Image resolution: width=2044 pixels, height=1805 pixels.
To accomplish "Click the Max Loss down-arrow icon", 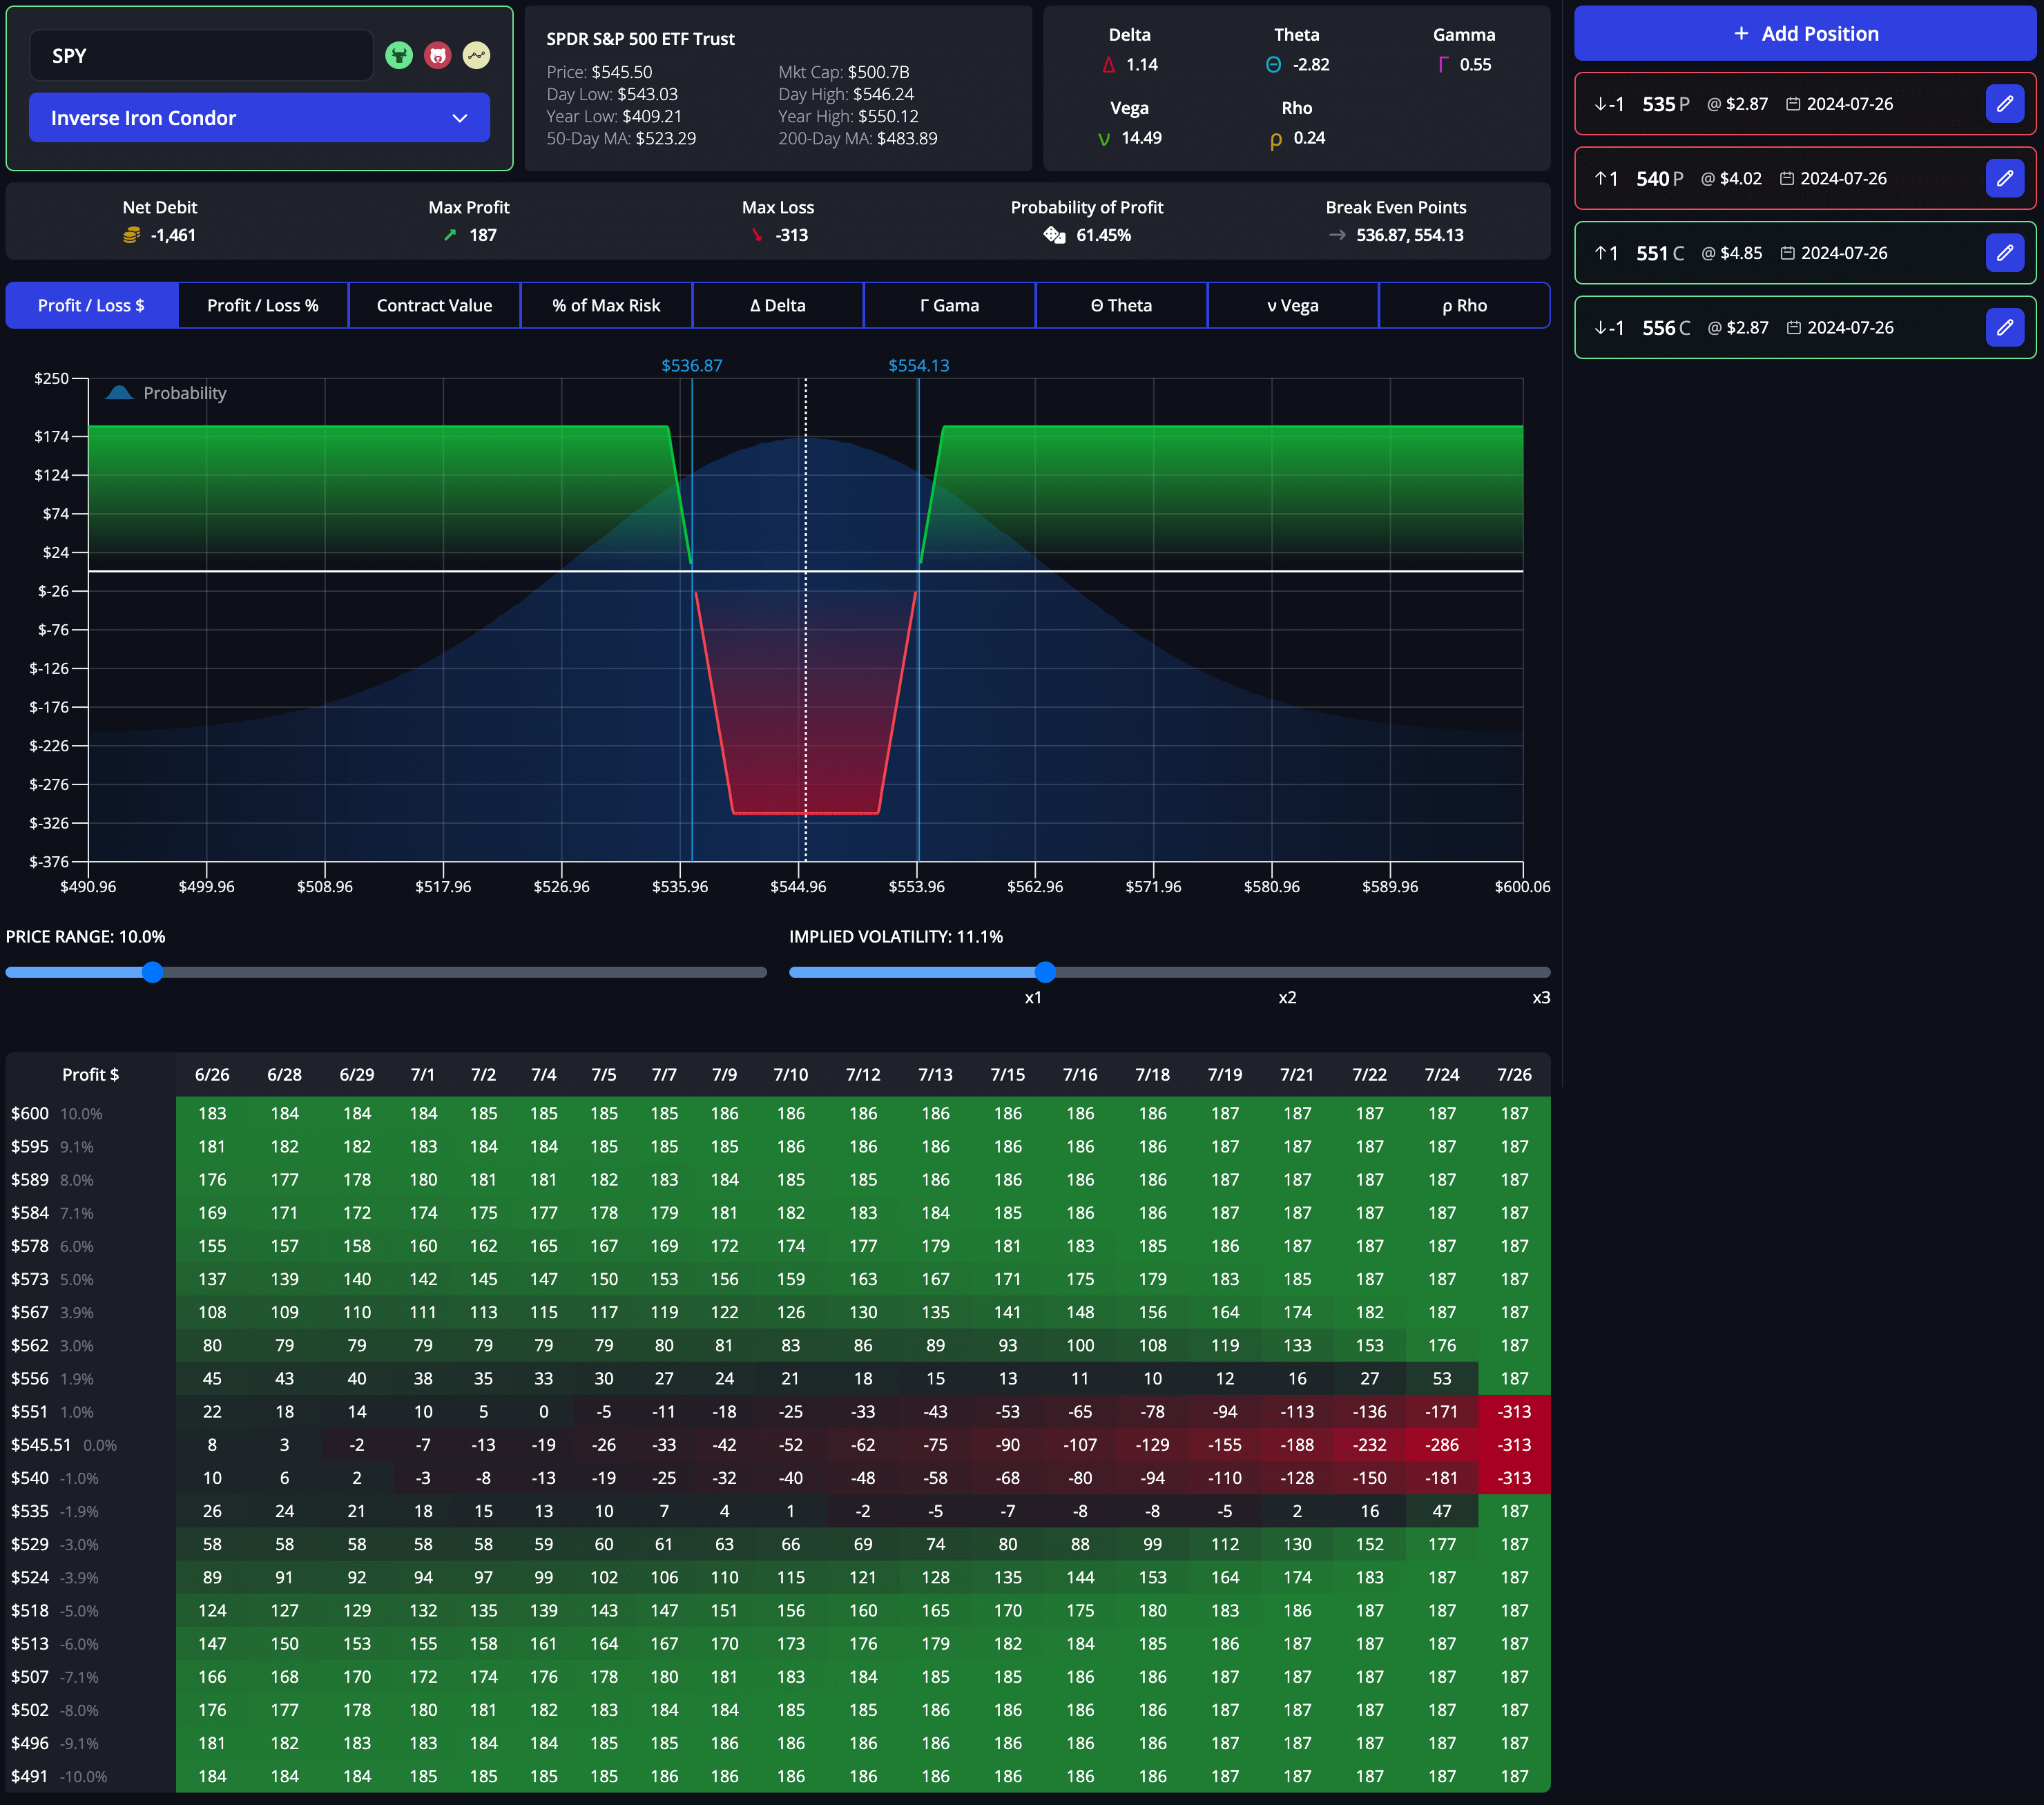I will pyautogui.click(x=757, y=235).
